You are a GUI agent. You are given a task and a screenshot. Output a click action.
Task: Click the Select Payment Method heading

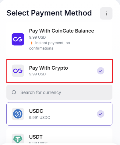pos(49,13)
